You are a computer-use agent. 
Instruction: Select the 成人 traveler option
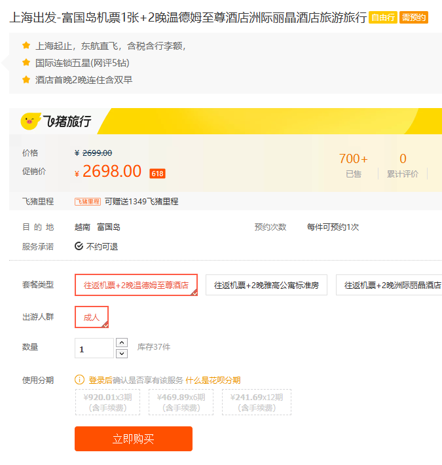92,317
